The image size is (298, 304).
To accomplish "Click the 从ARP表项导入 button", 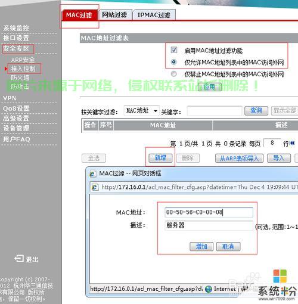I will 240,159.
